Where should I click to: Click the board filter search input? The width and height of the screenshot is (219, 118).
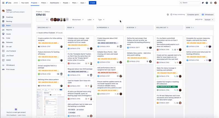(x=42, y=20)
